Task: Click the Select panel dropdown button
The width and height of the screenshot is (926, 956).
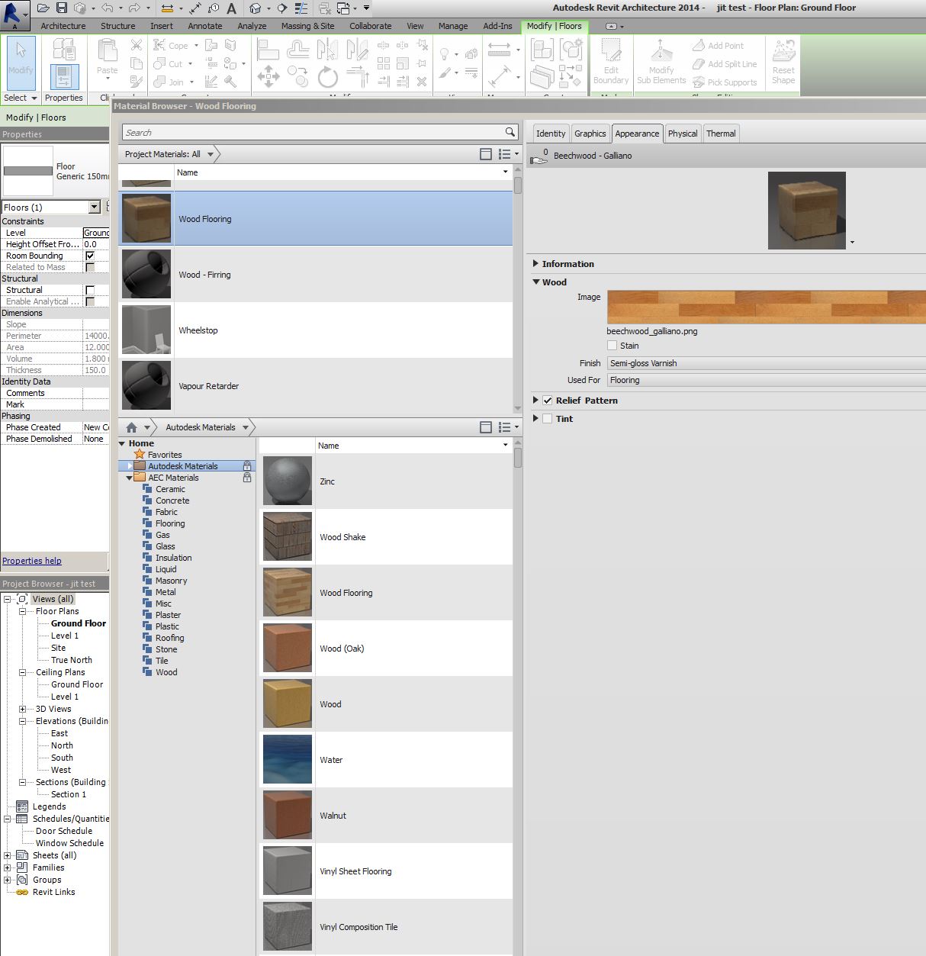Action: [x=20, y=98]
